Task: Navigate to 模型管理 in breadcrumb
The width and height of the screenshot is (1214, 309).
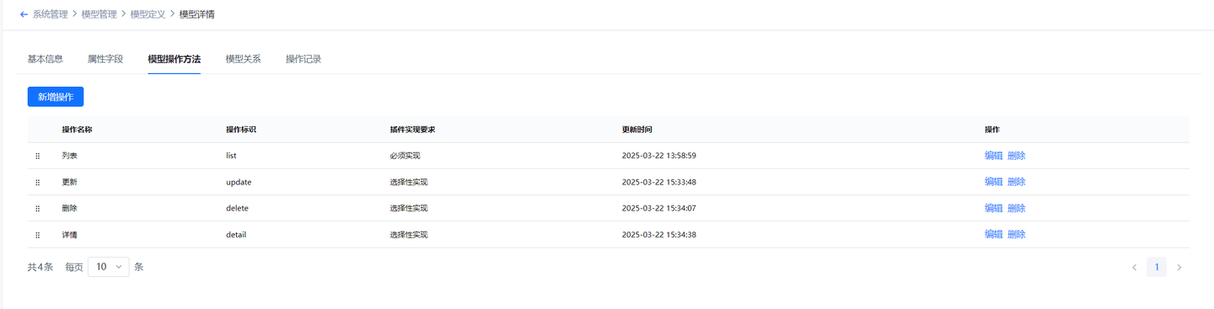Action: click(99, 14)
